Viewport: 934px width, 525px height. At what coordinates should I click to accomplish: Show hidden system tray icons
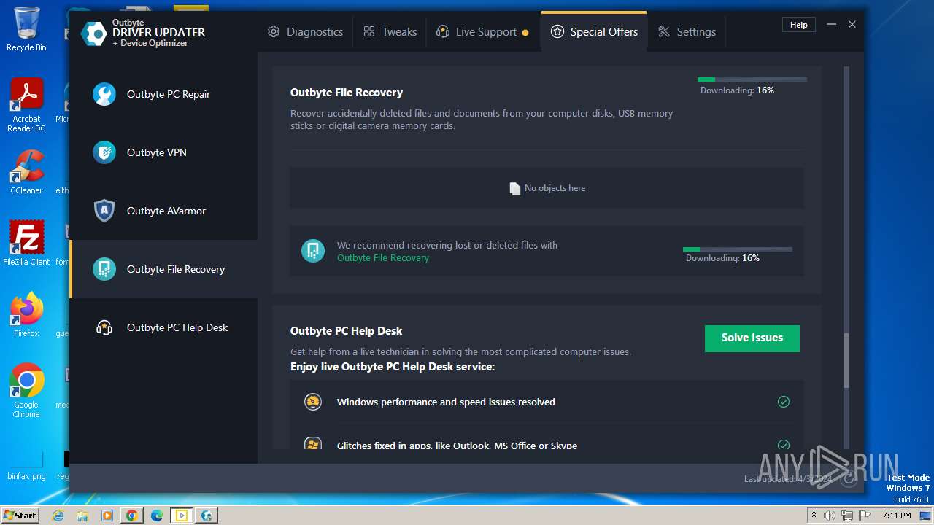click(814, 515)
